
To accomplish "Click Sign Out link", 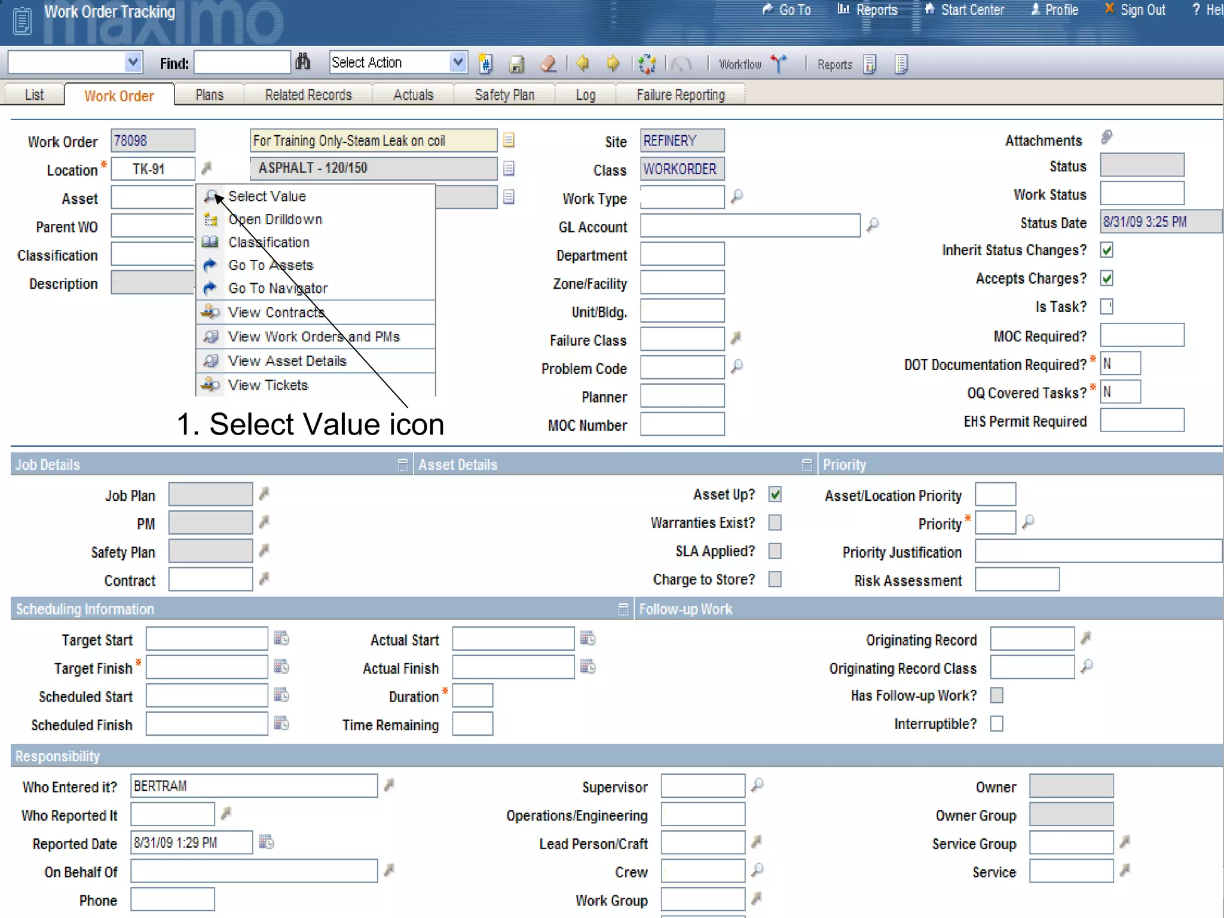I will pyautogui.click(x=1135, y=10).
